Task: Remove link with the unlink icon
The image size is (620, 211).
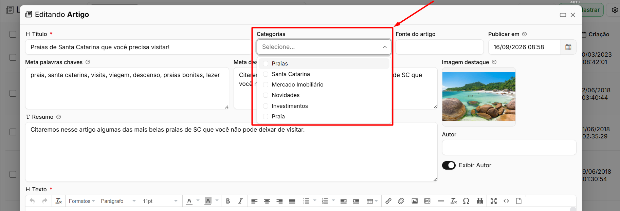Action: pyautogui.click(x=401, y=201)
